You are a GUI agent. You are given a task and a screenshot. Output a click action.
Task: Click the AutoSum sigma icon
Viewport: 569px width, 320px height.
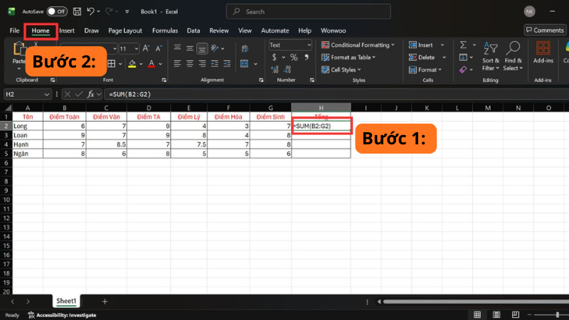pyautogui.click(x=463, y=45)
